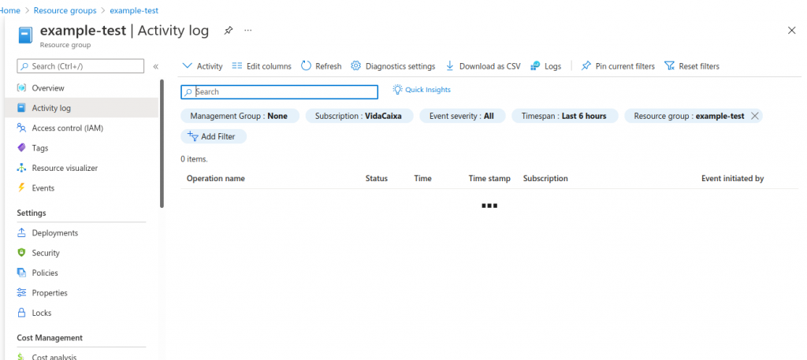Open the Event severity filter
This screenshot has width=807, height=360.
pos(461,116)
